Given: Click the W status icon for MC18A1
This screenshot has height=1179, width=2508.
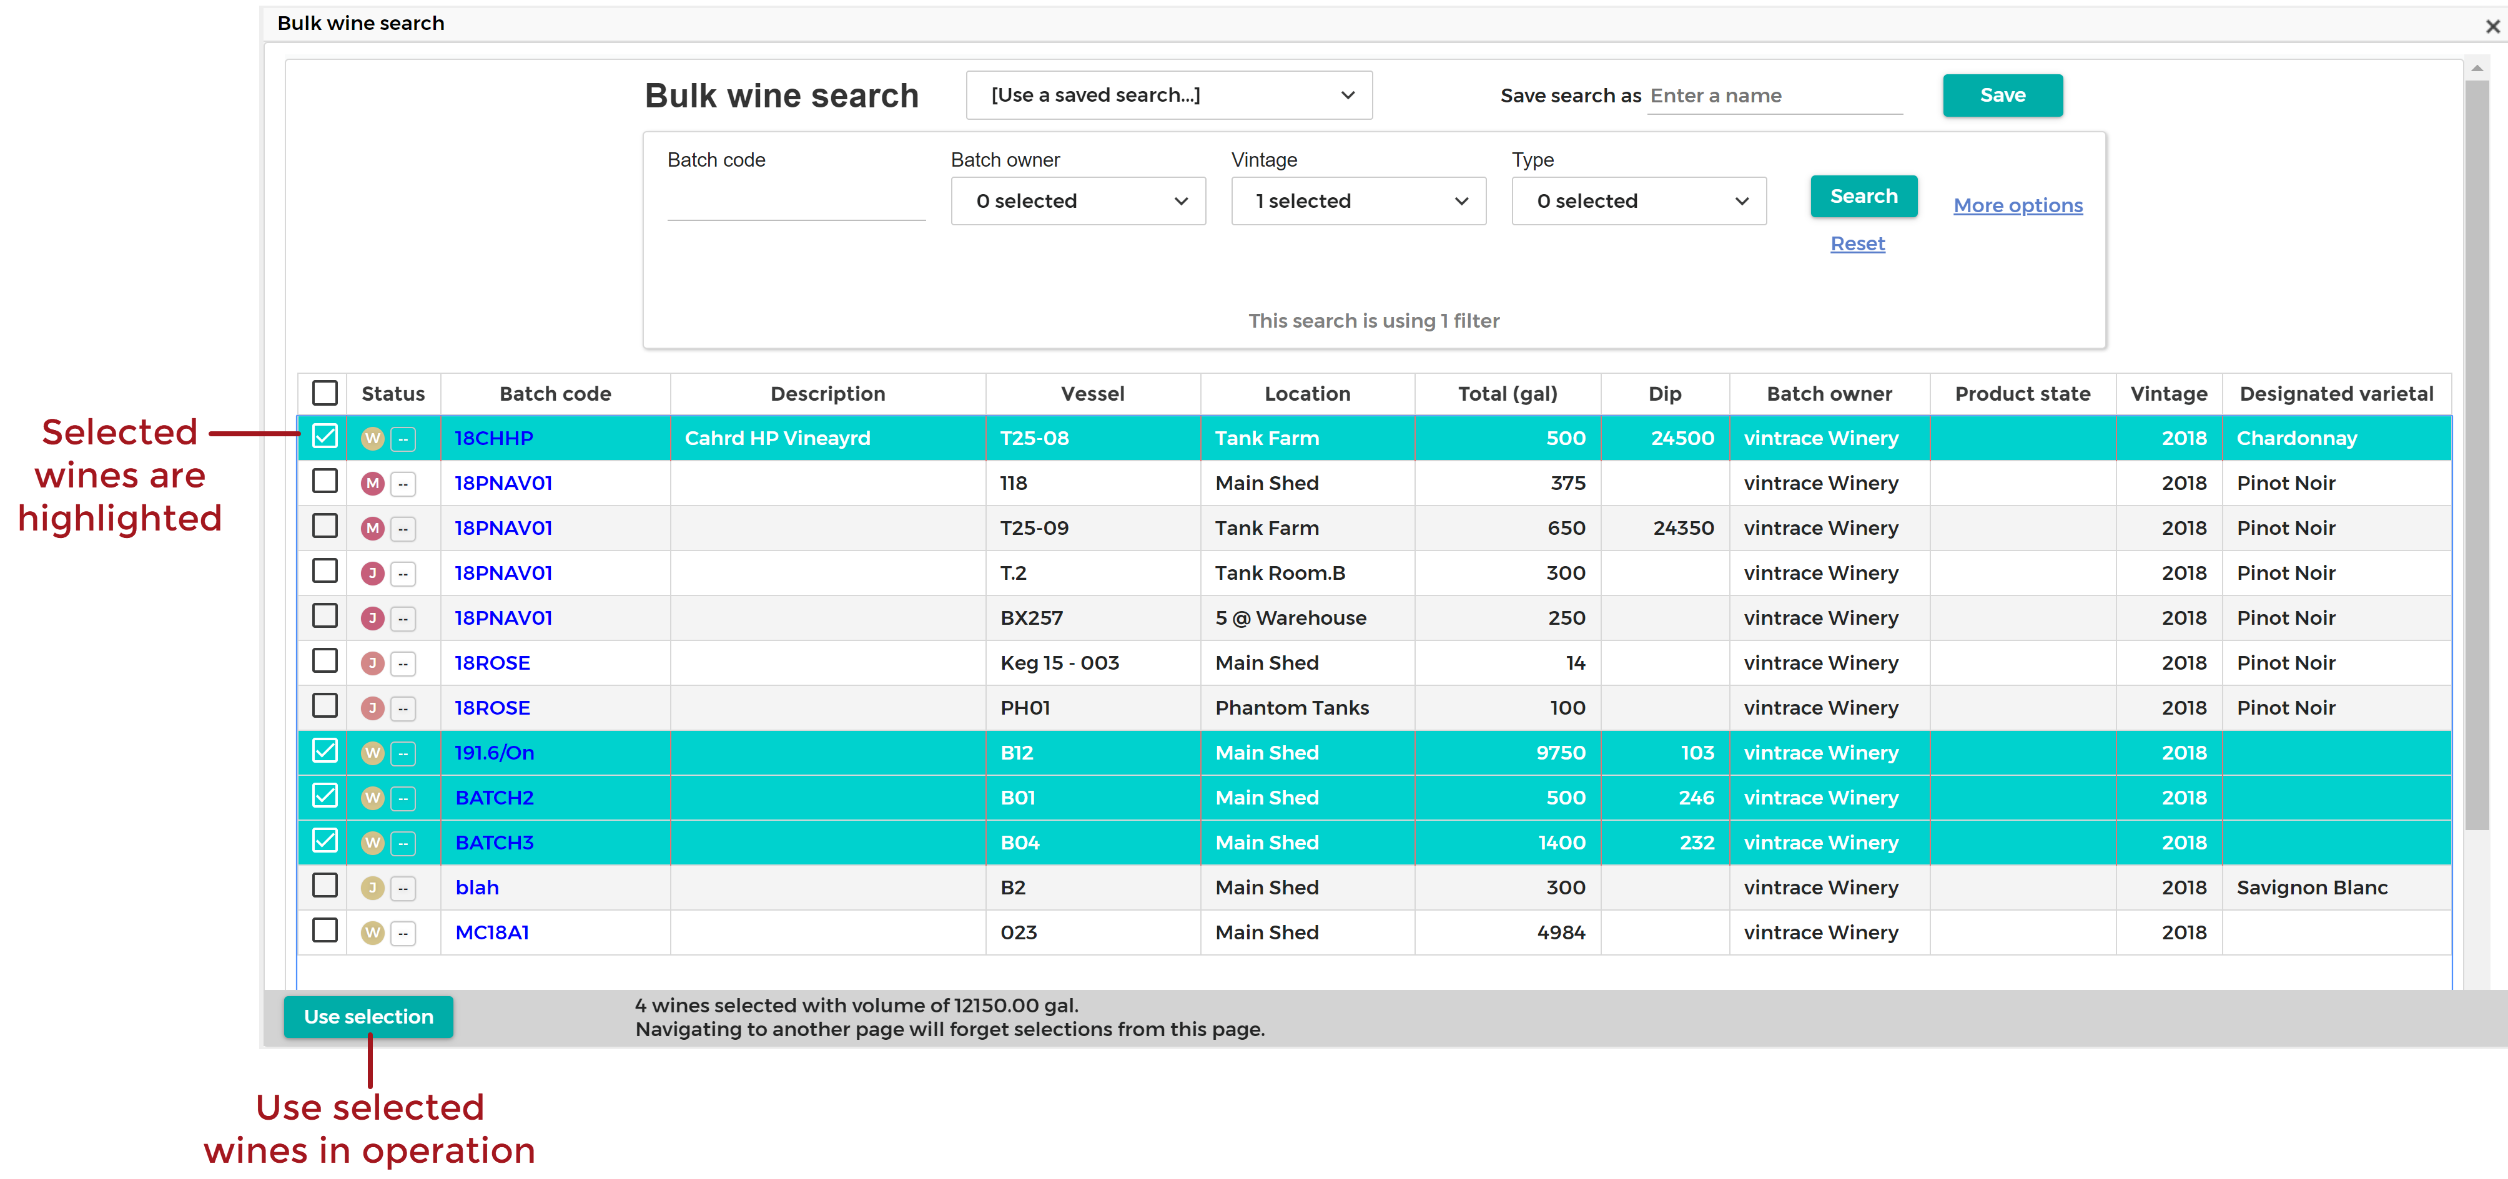Looking at the screenshot, I should point(372,933).
